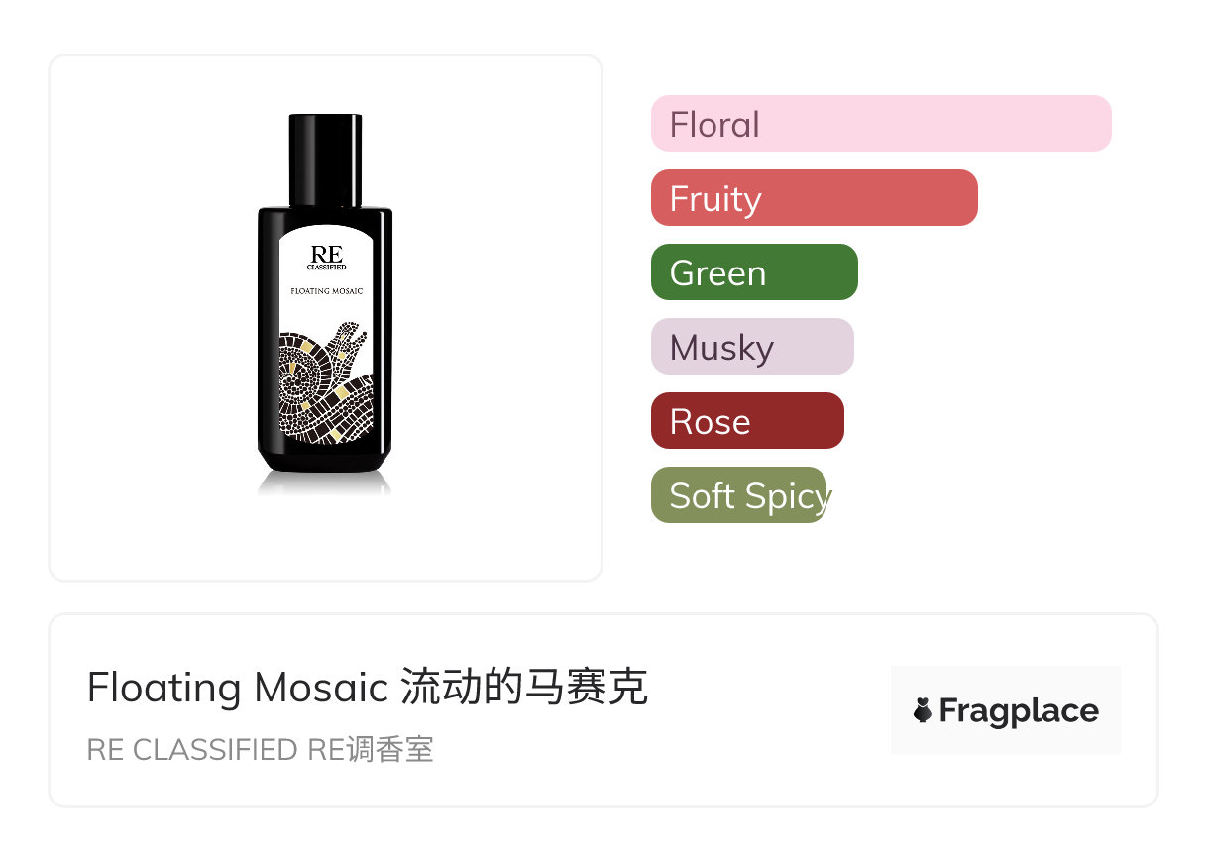The height and width of the screenshot is (856, 1207).
Task: Open the Floating Mosaic title link
Action: [x=237, y=687]
